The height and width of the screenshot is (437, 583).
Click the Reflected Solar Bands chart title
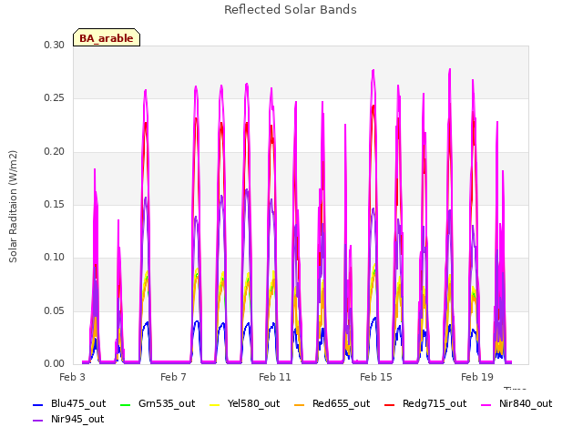(291, 10)
